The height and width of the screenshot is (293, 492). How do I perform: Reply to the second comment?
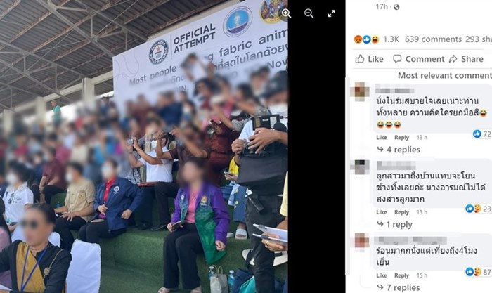coord(401,212)
